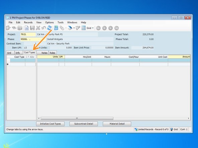Open the scanner dropdown arrow
The height and width of the screenshot is (148, 198).
pos(74,28)
